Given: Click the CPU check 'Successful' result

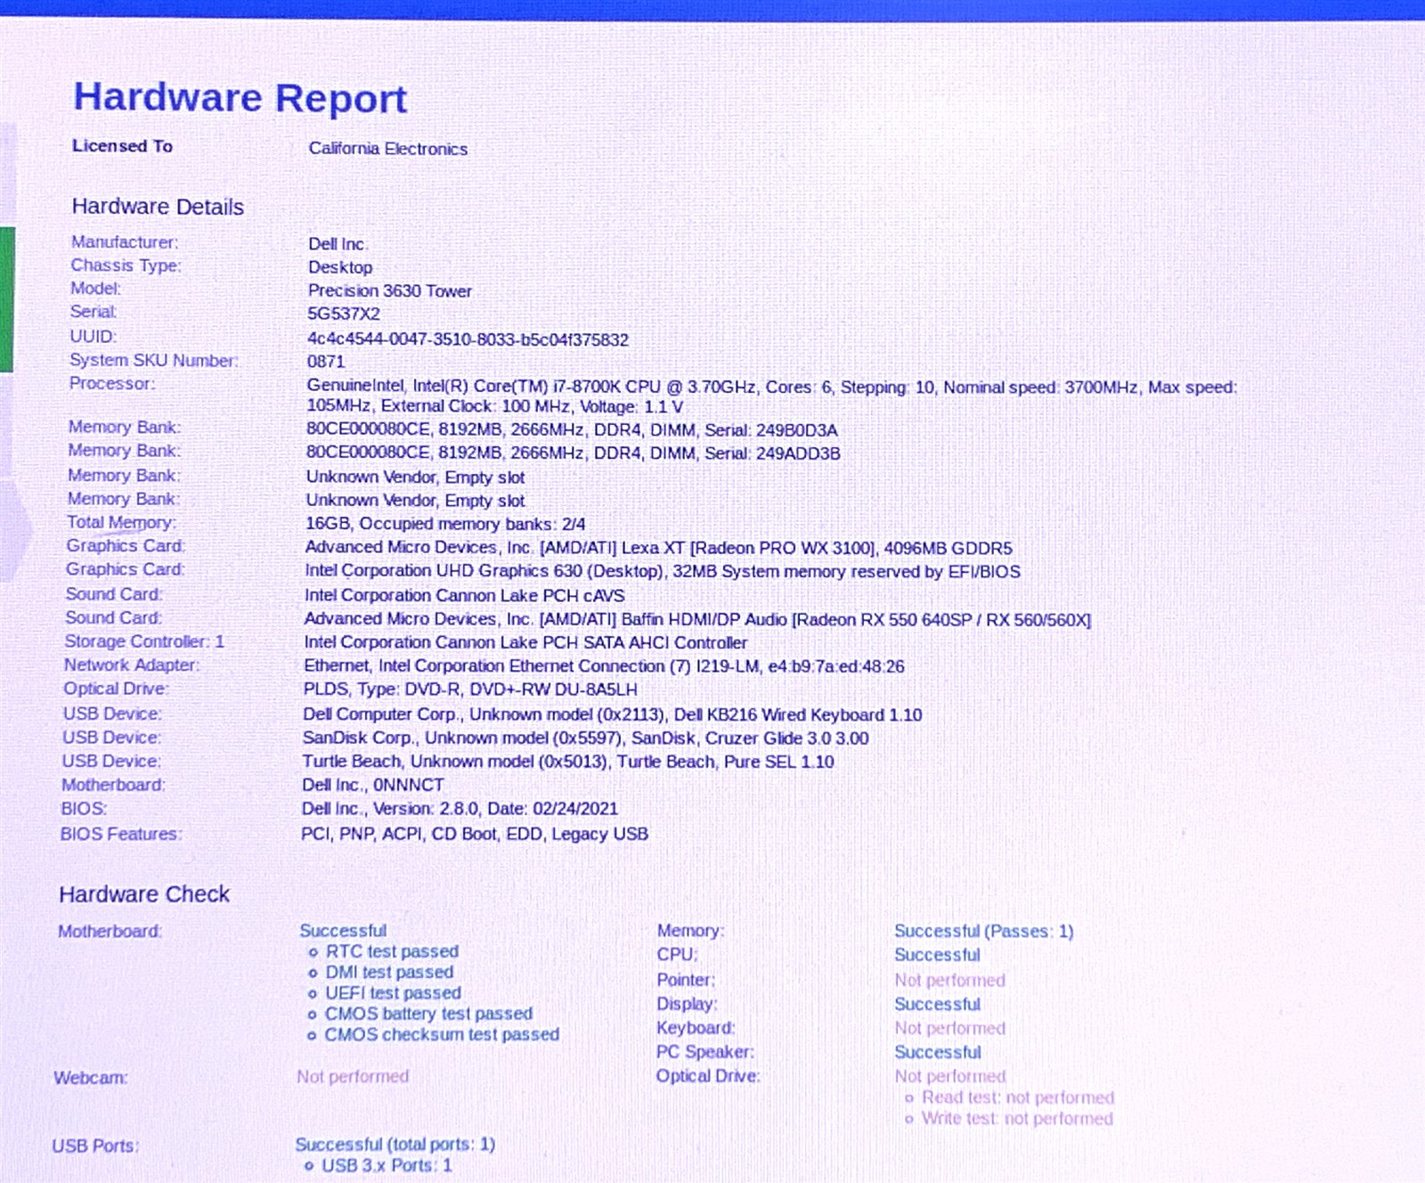Looking at the screenshot, I should point(937,955).
